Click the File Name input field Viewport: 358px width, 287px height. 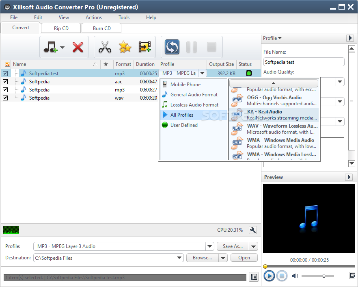[x=304, y=62]
